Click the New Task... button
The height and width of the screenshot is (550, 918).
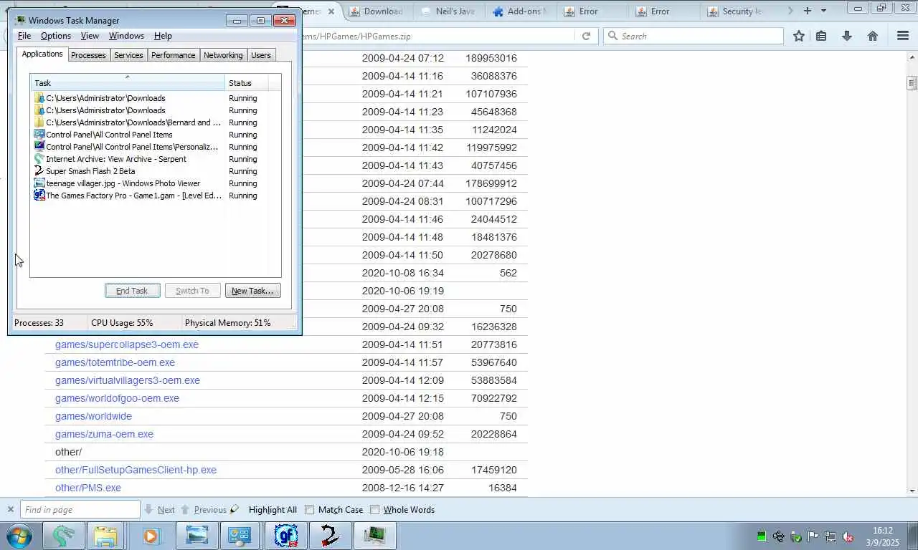coord(252,291)
